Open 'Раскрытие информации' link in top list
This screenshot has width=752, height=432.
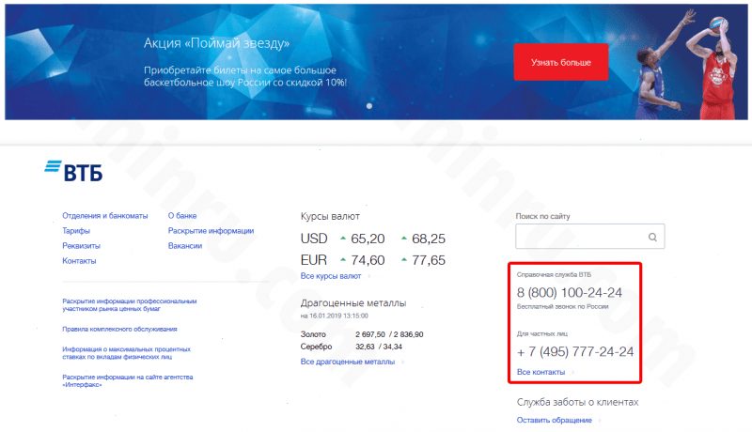click(x=211, y=231)
